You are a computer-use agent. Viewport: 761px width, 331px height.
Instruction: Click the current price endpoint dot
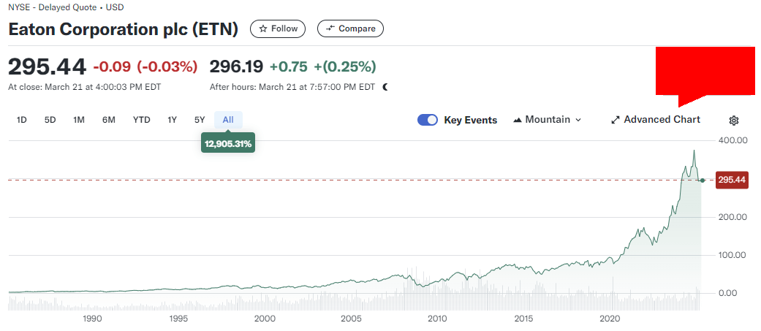(703, 180)
